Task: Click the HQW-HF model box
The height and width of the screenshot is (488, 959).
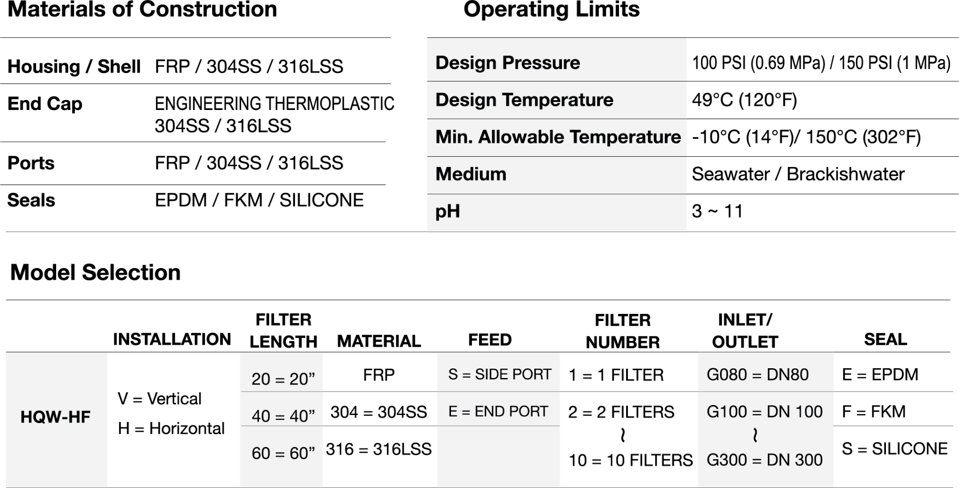Action: tap(56, 417)
